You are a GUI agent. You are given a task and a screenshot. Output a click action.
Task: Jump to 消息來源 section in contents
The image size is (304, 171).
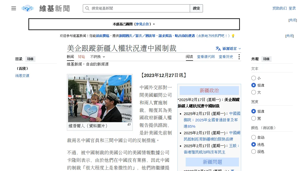[22, 76]
